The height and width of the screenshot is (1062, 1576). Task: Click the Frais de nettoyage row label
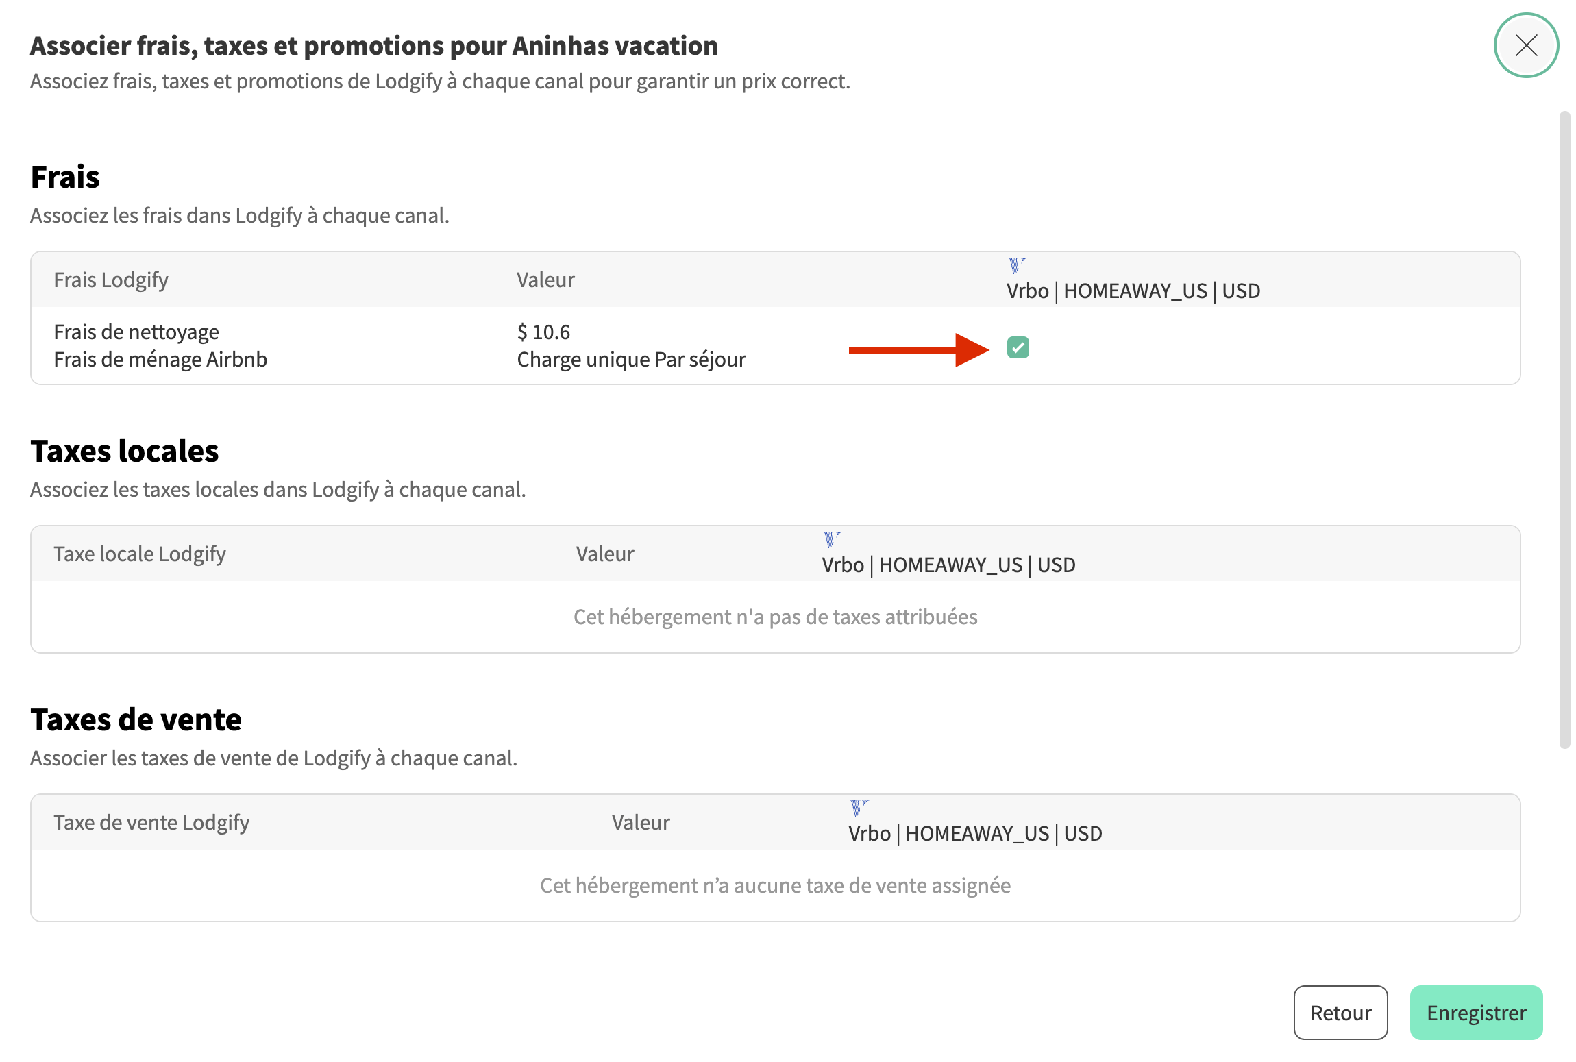[136, 332]
